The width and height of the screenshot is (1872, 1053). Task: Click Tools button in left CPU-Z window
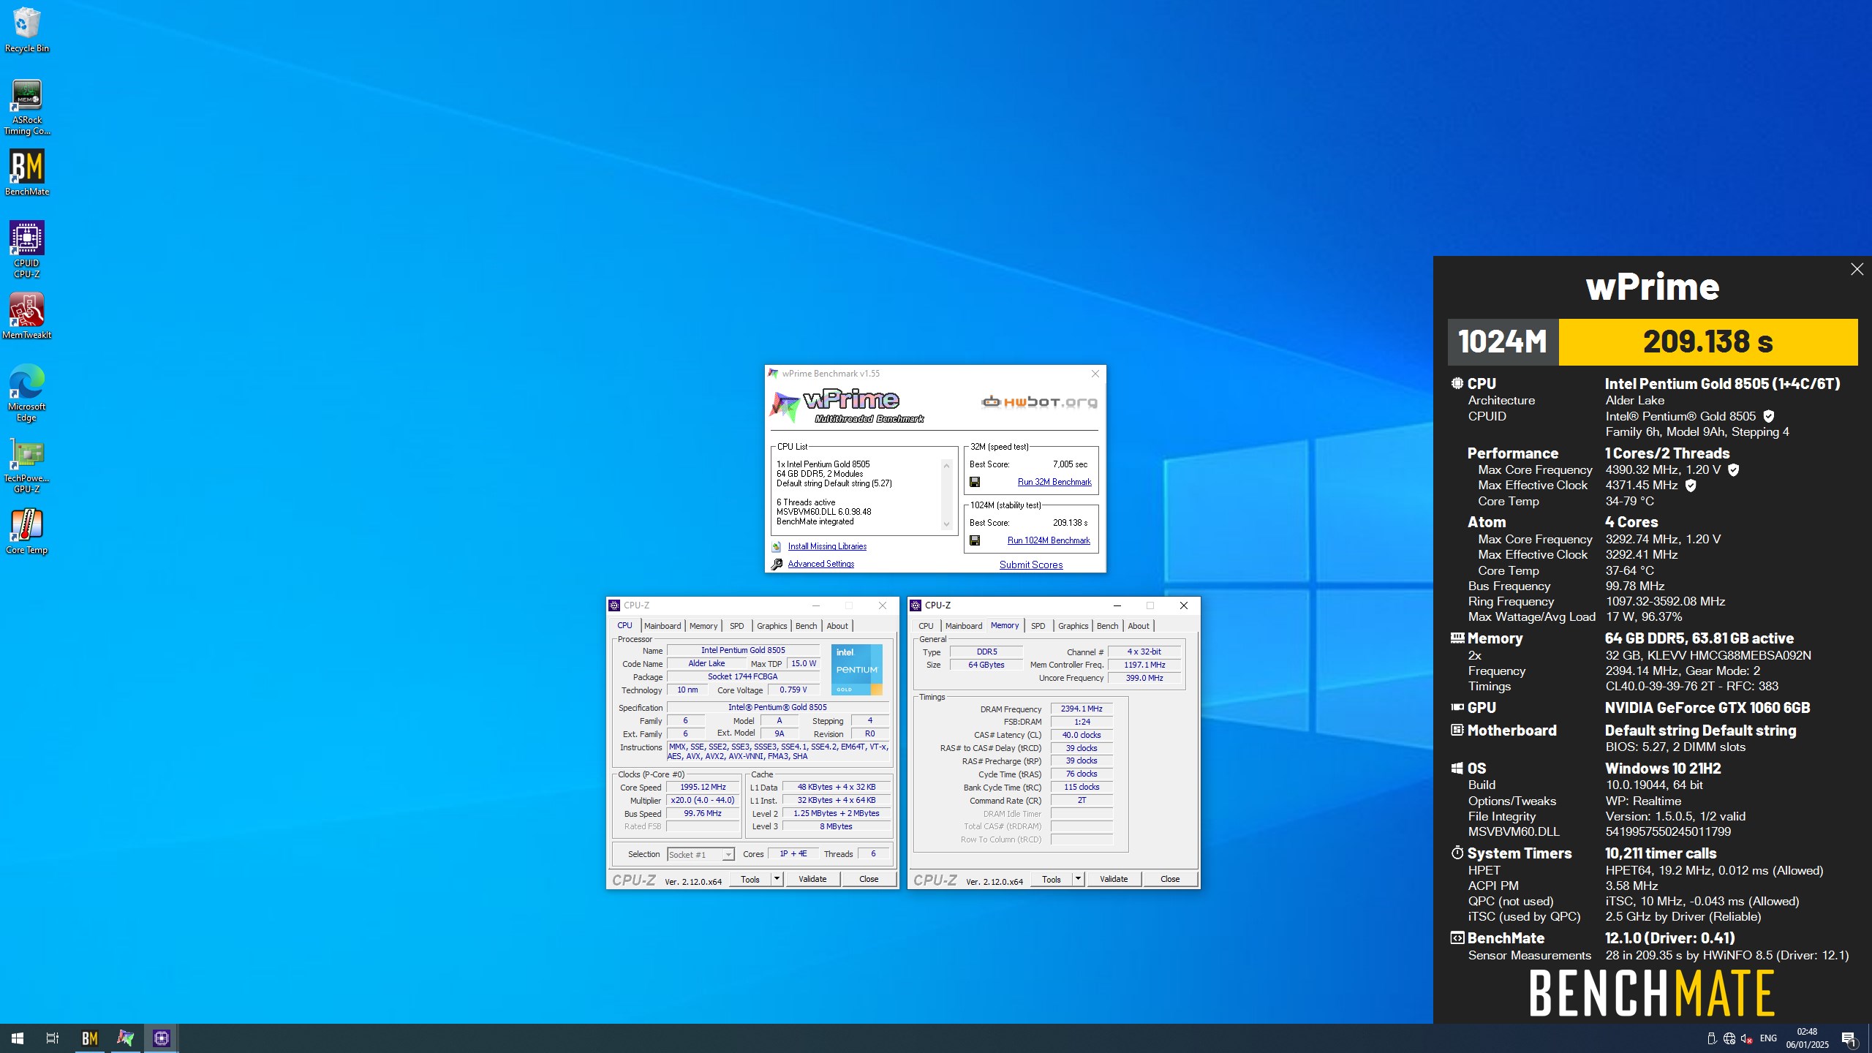point(750,879)
